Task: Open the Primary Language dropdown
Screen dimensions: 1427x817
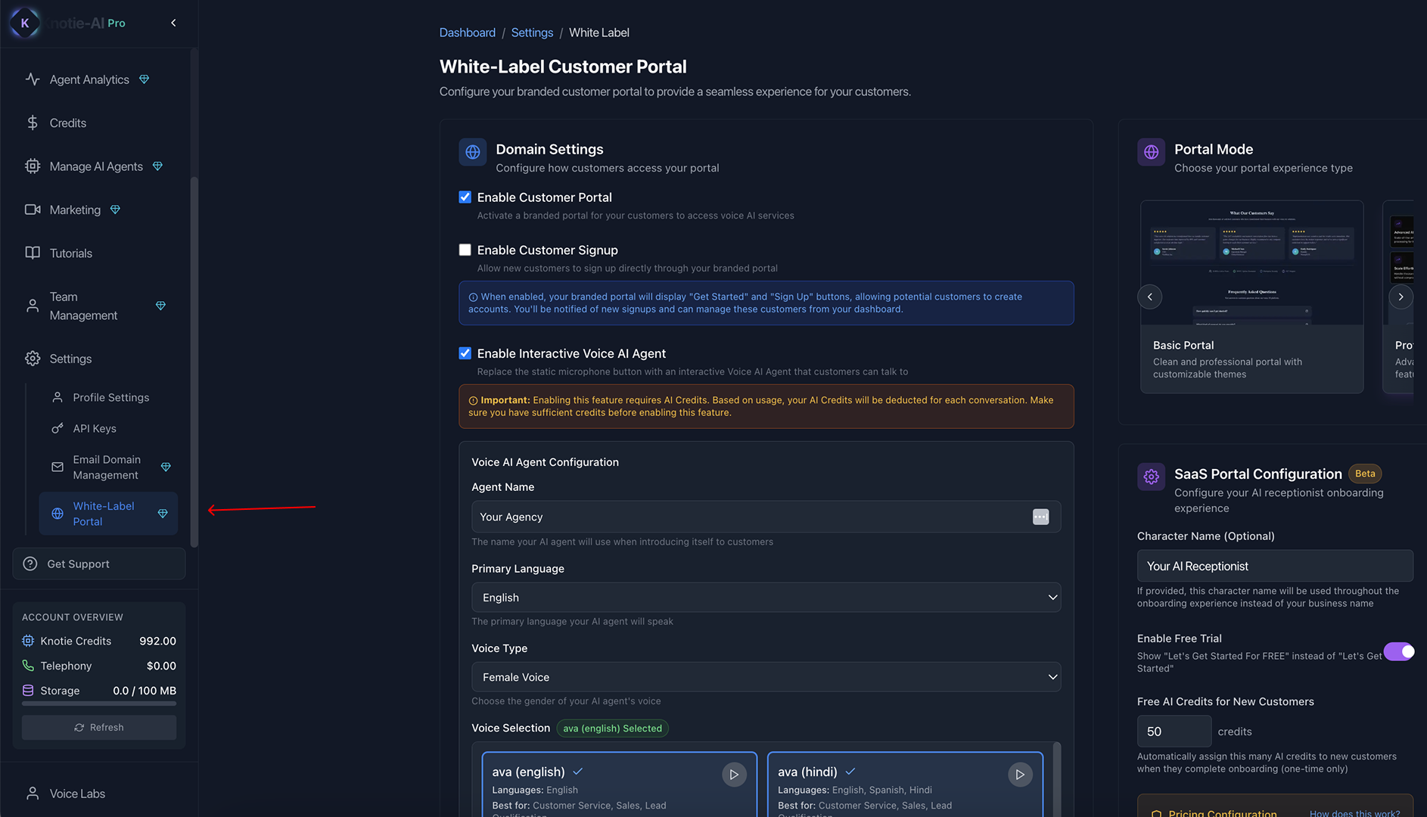Action: click(x=766, y=597)
